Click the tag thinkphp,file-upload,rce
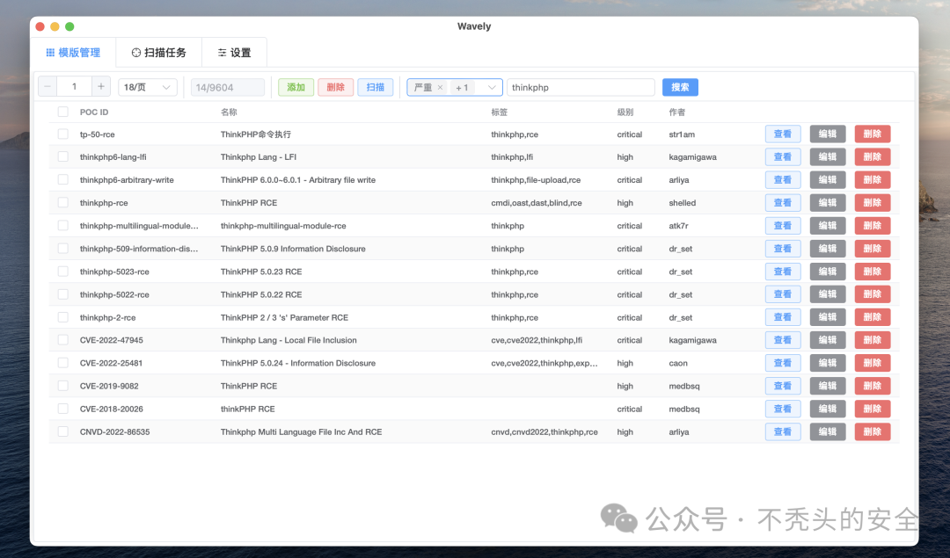The image size is (950, 558). pos(536,180)
